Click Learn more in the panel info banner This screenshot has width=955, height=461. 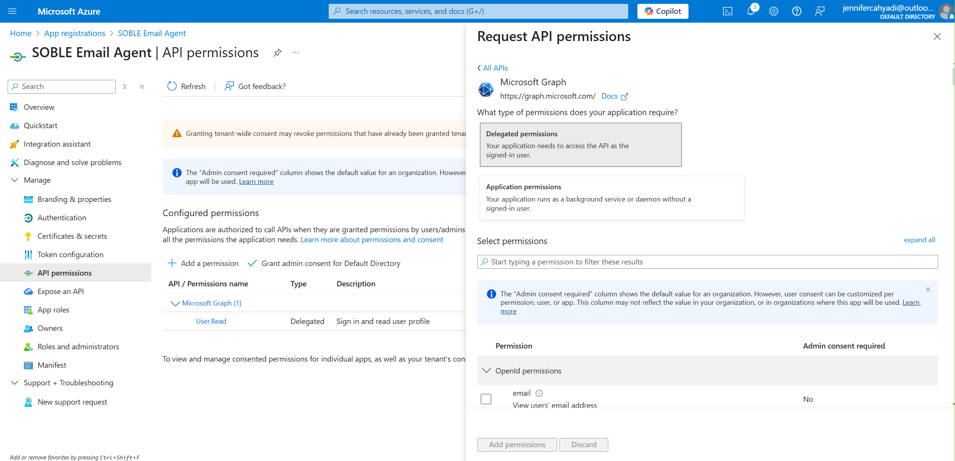tap(911, 302)
